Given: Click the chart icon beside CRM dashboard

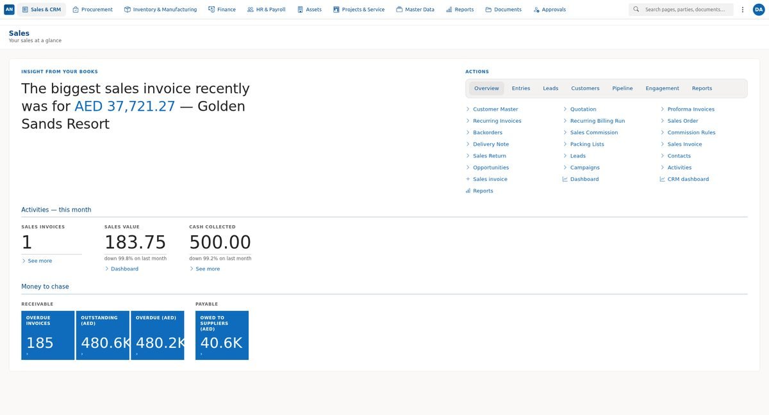Looking at the screenshot, I should (x=663, y=179).
